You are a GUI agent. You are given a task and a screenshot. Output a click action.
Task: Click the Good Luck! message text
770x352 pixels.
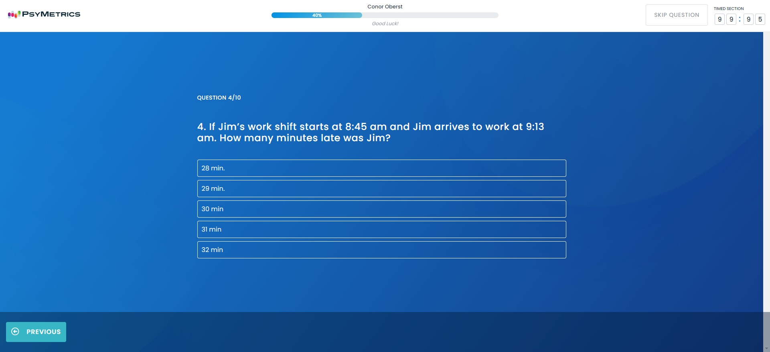click(385, 24)
